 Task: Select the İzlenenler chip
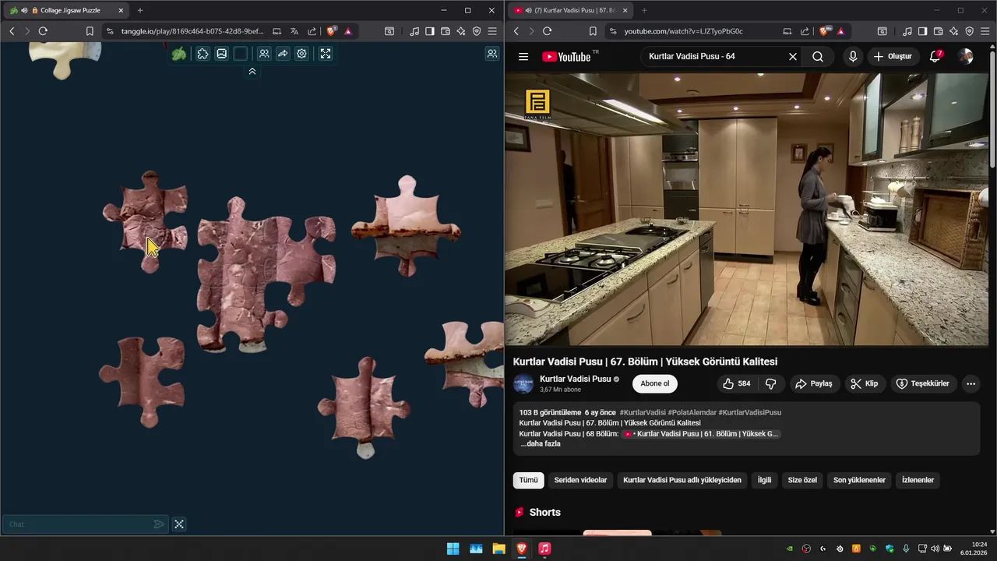point(918,480)
